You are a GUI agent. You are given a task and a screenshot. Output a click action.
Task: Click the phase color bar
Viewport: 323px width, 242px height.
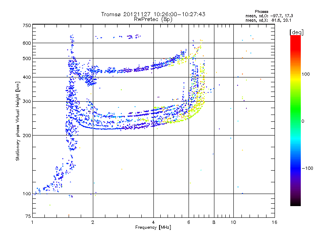(296, 120)
